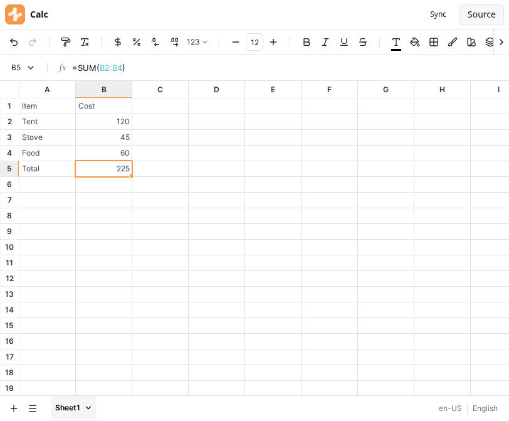Click the en-US locale indicator

[450, 408]
